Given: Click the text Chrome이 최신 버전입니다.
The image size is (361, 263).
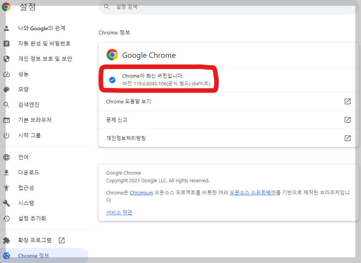Looking at the screenshot, I should click(153, 76).
